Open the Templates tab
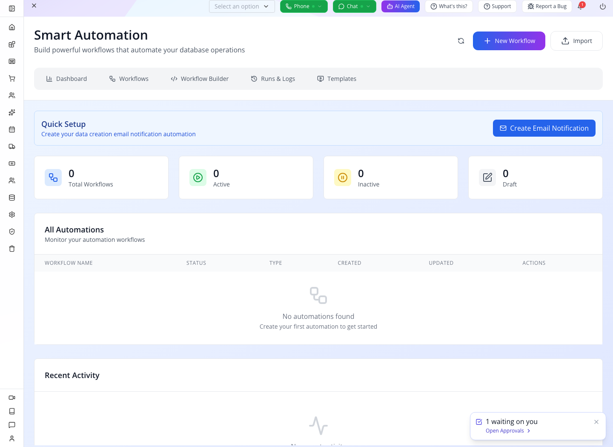613x447 pixels. (337, 79)
